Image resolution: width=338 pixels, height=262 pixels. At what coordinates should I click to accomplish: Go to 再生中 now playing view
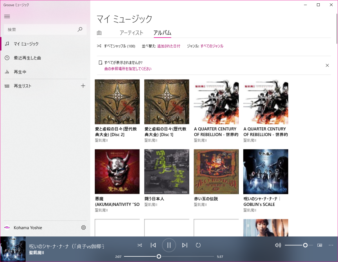pyautogui.click(x=45, y=72)
